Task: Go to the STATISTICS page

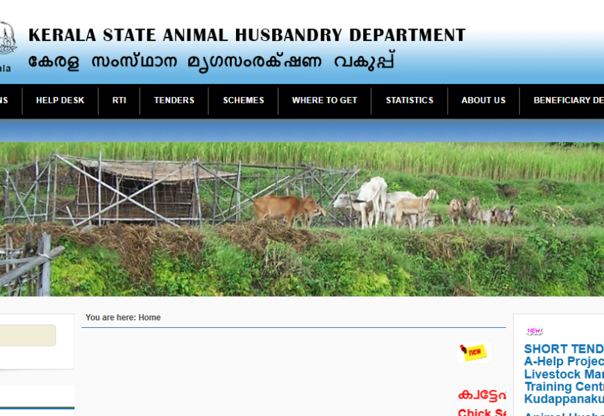Action: click(x=410, y=101)
